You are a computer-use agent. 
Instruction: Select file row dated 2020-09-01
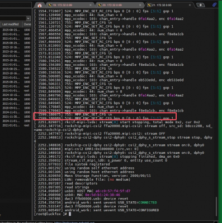click(16, 108)
